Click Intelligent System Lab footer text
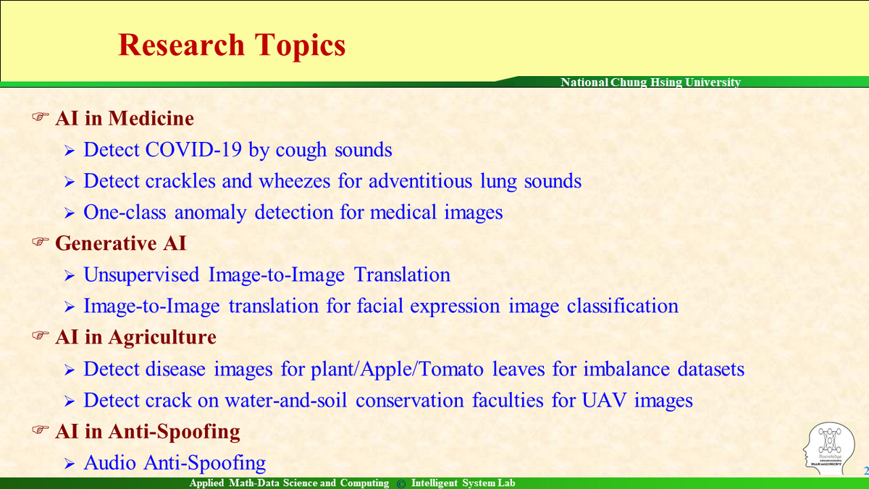Image resolution: width=869 pixels, height=489 pixels. click(463, 483)
